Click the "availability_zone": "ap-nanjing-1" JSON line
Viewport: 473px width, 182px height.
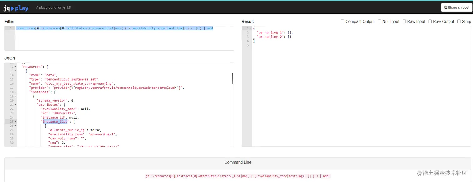[x=83, y=134]
